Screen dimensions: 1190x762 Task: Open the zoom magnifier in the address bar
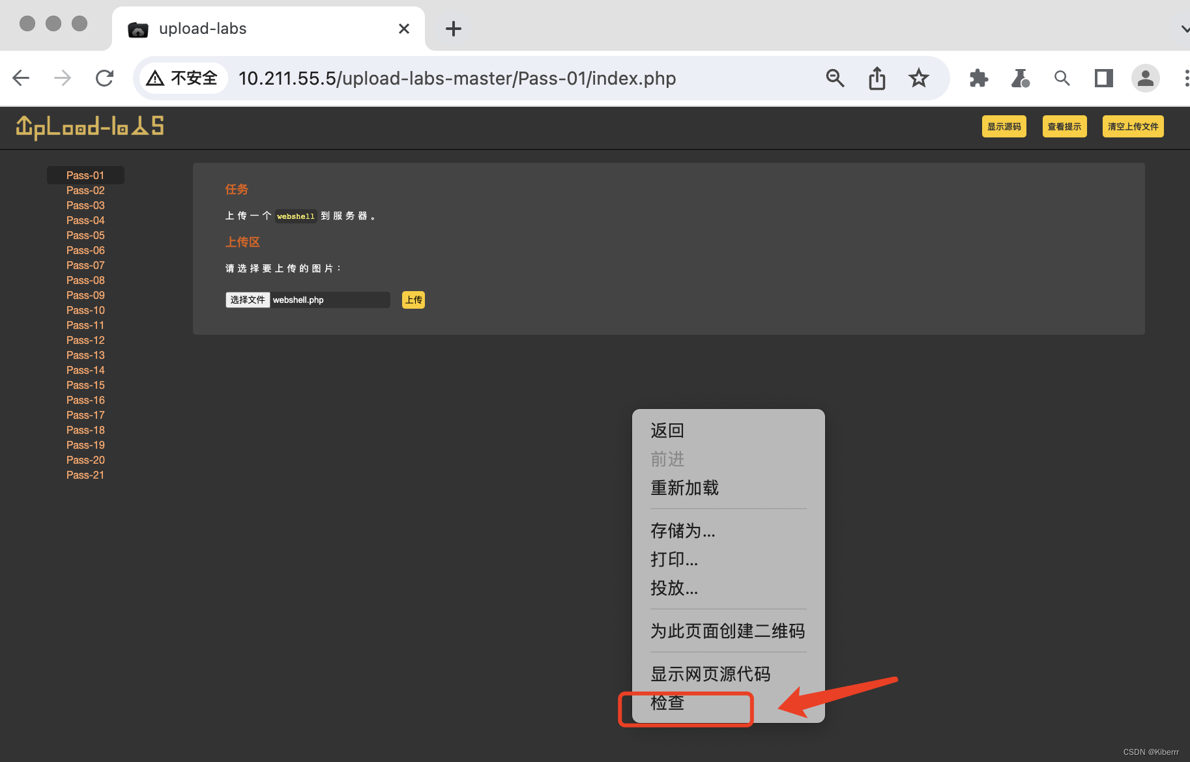835,78
